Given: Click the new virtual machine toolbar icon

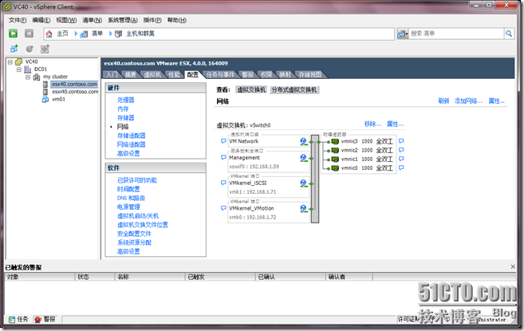Looking at the screenshot, I should [14, 49].
